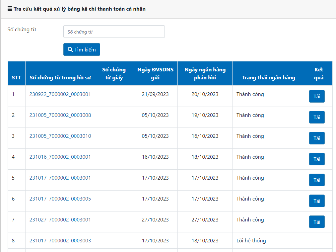This screenshot has height=252, width=336.
Task: Download result for 231016_7000002_0003001
Action: pos(317,159)
